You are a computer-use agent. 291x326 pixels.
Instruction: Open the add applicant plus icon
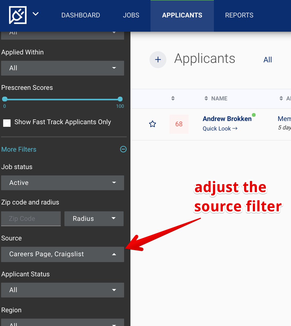click(x=158, y=60)
